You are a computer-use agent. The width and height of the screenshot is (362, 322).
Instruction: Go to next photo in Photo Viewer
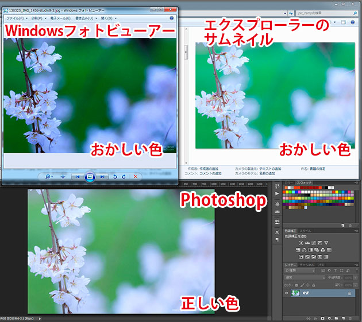102,177
